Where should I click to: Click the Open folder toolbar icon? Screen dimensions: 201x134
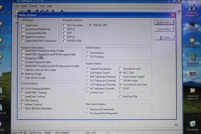21,11
